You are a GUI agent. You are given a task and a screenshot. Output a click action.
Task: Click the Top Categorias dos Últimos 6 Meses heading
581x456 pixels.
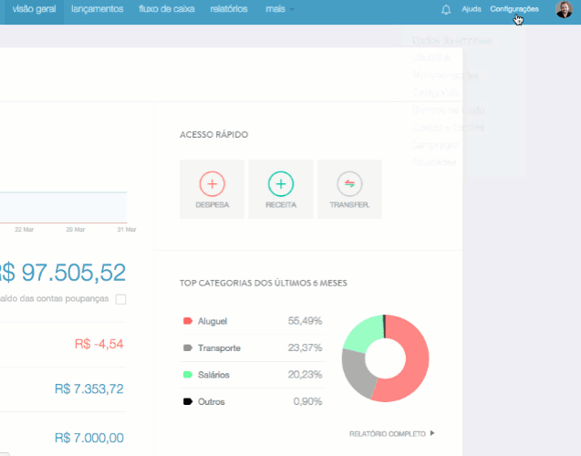click(264, 283)
